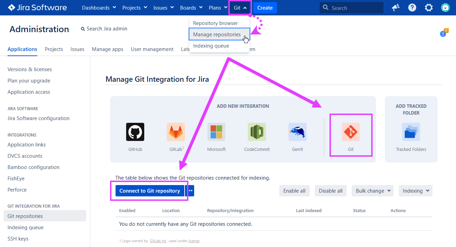
Task: Click the AWS CodeCommit icon
Action: click(257, 132)
